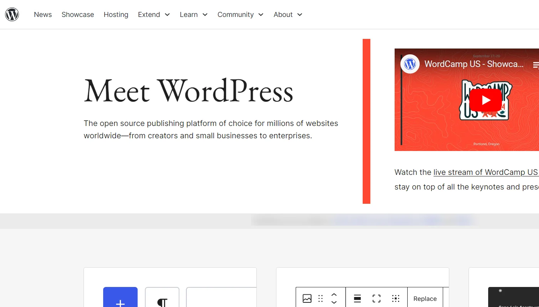The image size is (539, 307).
Task: Click the image block icon in toolbar
Action: point(307,299)
